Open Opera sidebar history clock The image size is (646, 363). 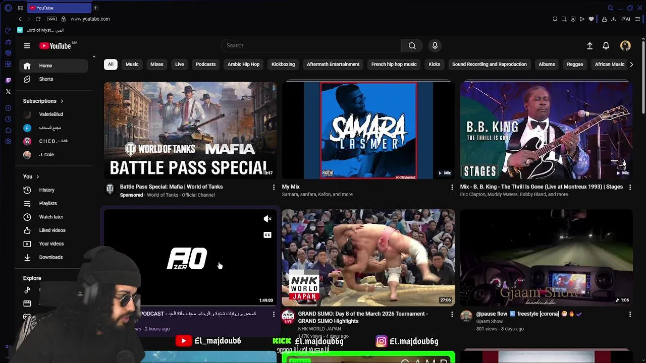point(8,119)
